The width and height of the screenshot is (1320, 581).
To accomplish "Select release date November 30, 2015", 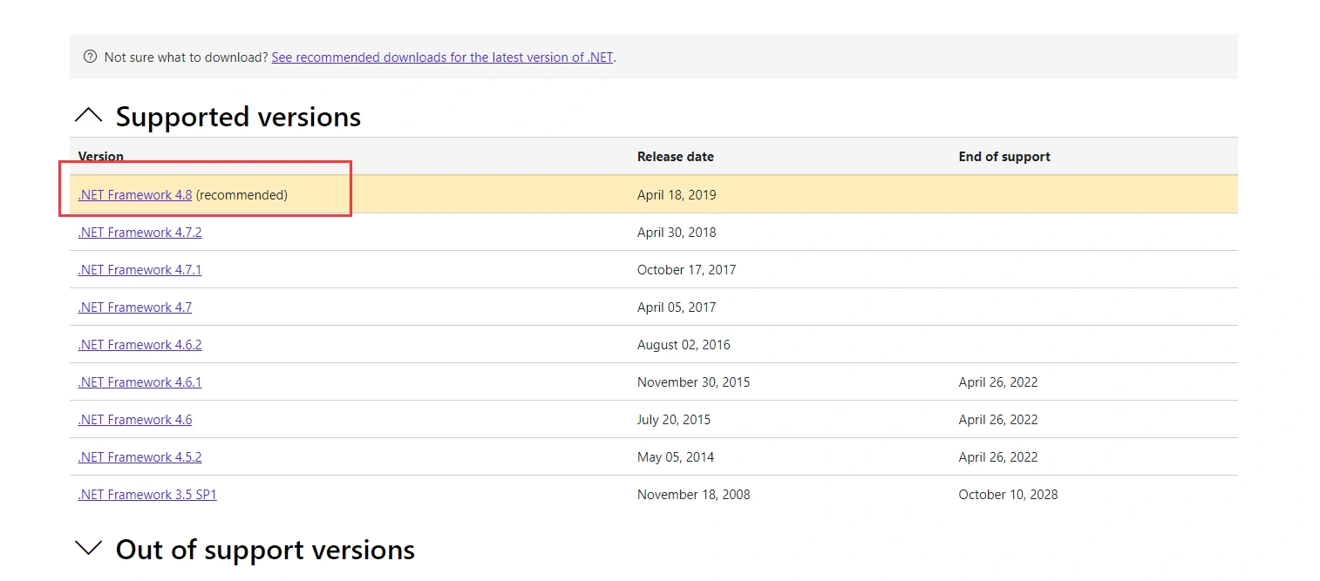I will tap(693, 382).
